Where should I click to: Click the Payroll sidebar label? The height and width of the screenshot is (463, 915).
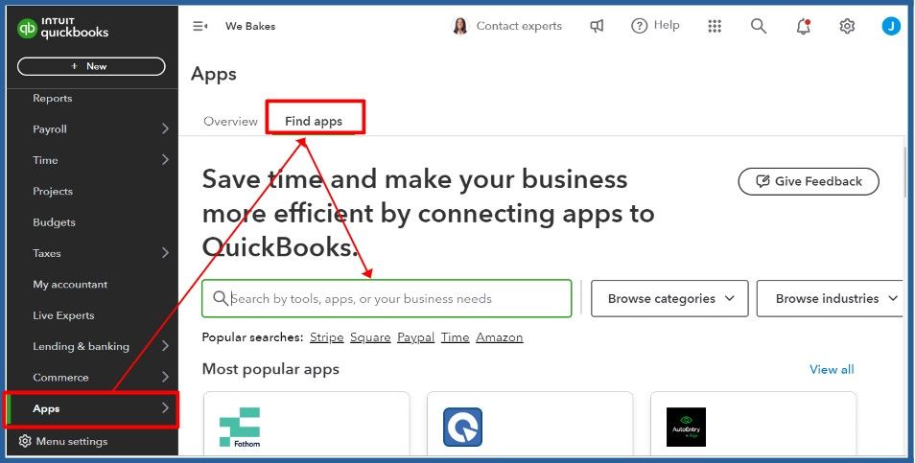tap(50, 128)
